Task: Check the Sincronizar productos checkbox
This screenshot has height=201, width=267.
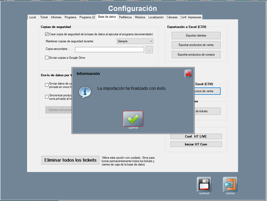Action: [x=47, y=97]
